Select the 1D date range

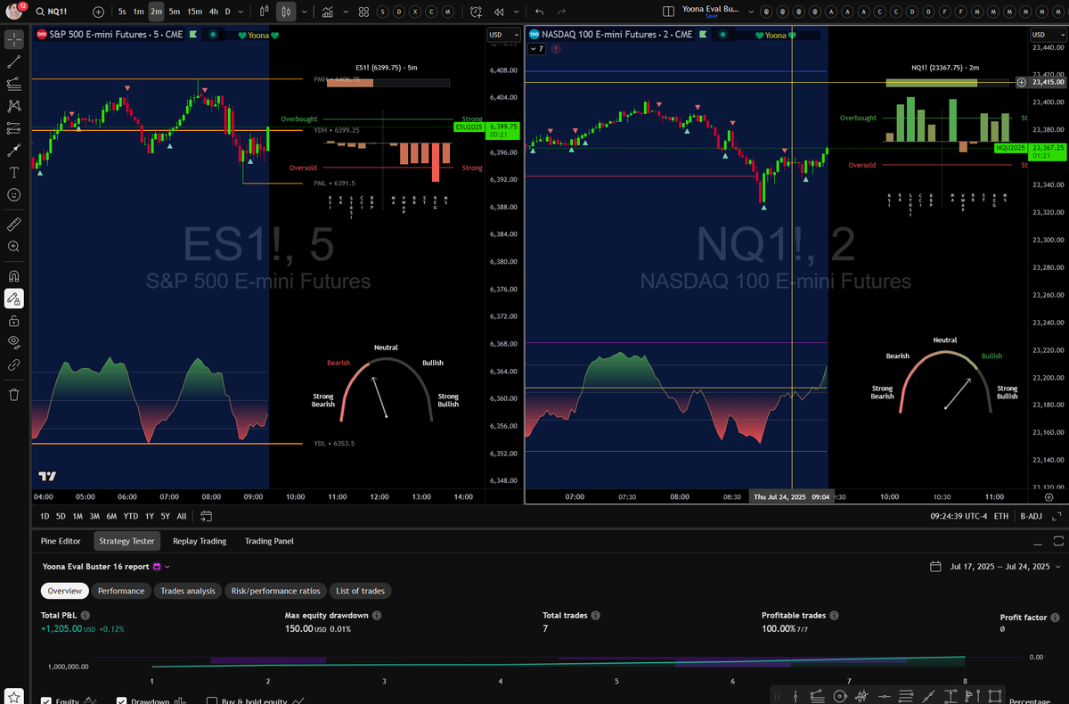45,516
